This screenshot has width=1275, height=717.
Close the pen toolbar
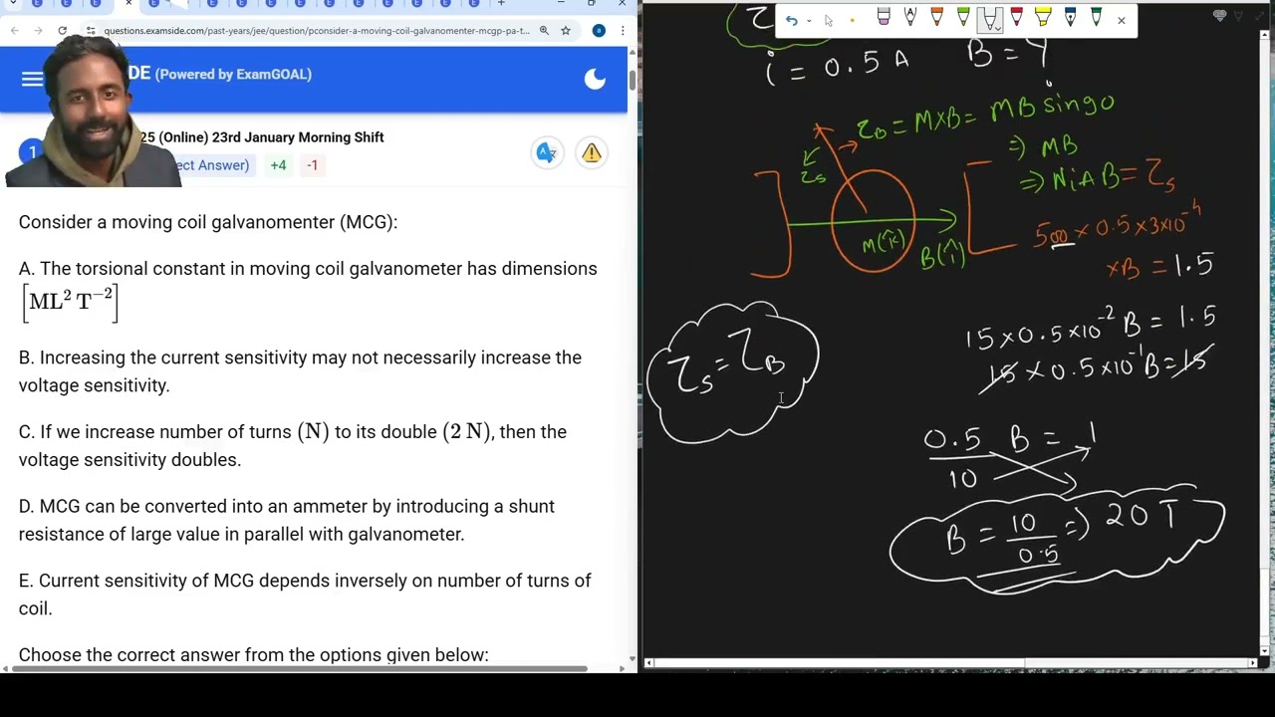pyautogui.click(x=1122, y=20)
